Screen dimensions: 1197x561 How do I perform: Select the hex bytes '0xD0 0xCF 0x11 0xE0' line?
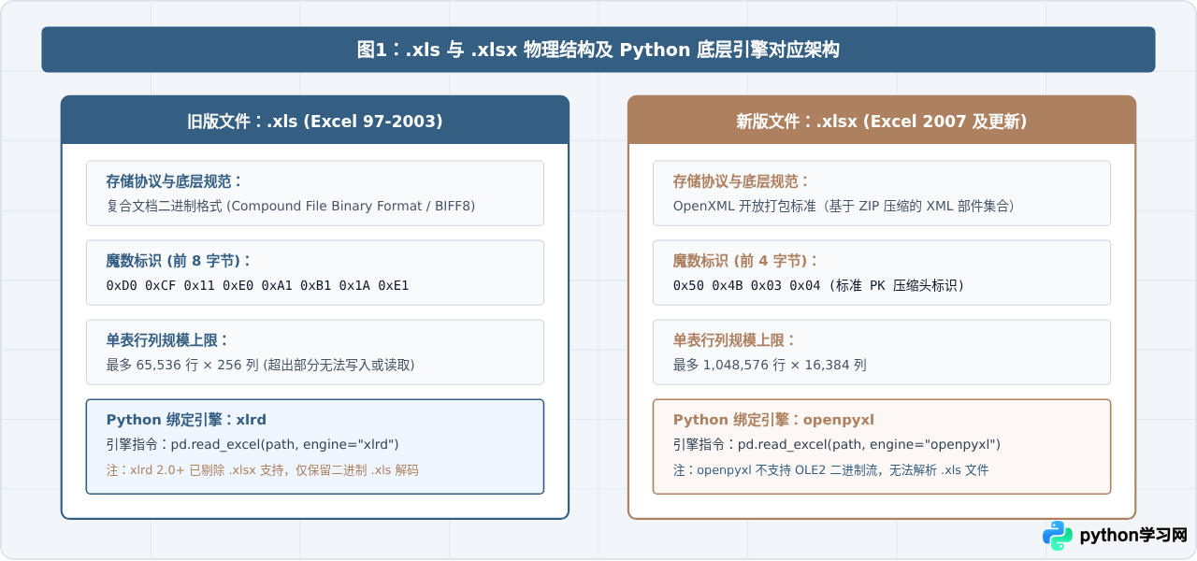(257, 285)
